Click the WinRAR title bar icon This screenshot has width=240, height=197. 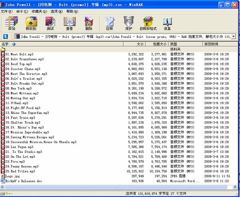tap(2, 4)
